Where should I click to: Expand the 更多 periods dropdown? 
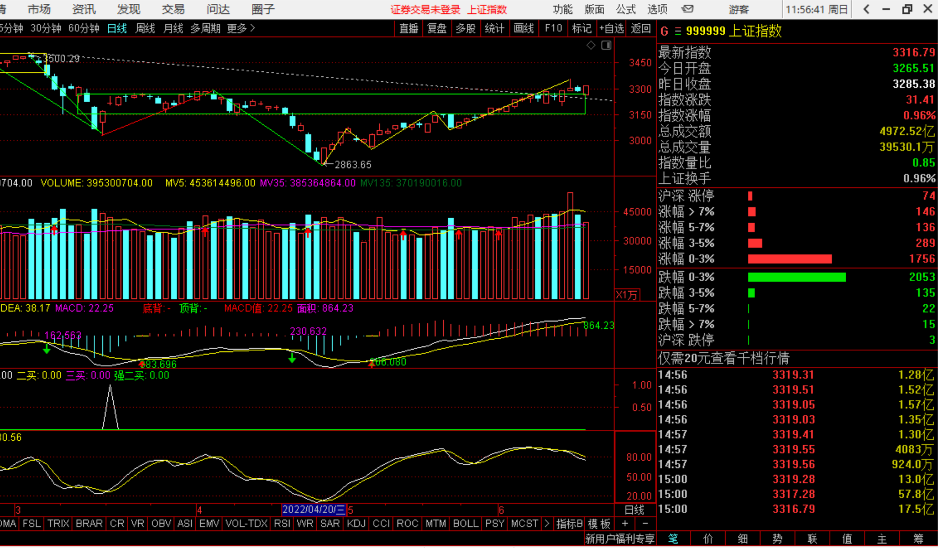(241, 28)
